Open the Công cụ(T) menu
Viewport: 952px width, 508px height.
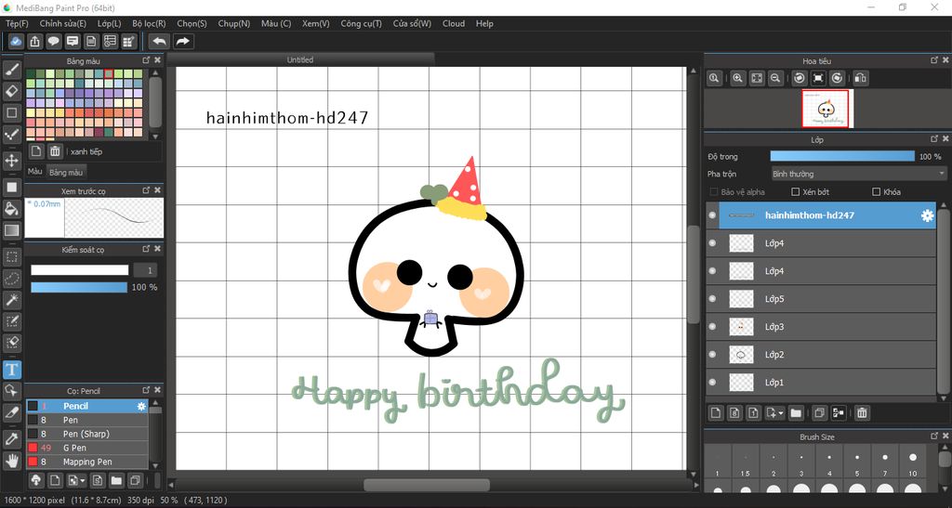(x=362, y=23)
